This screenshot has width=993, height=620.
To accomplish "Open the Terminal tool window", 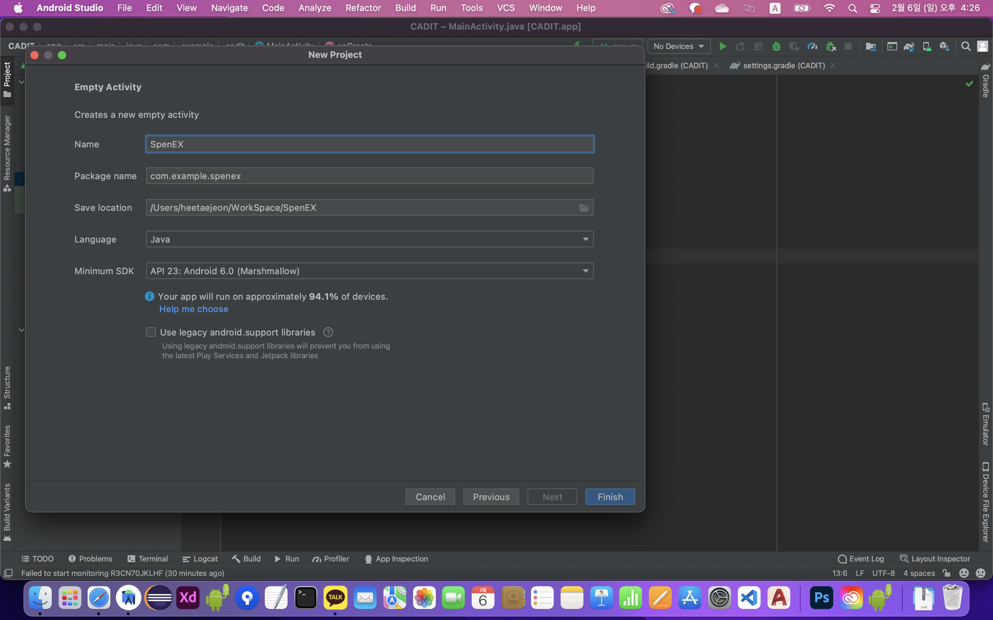I will [148, 559].
